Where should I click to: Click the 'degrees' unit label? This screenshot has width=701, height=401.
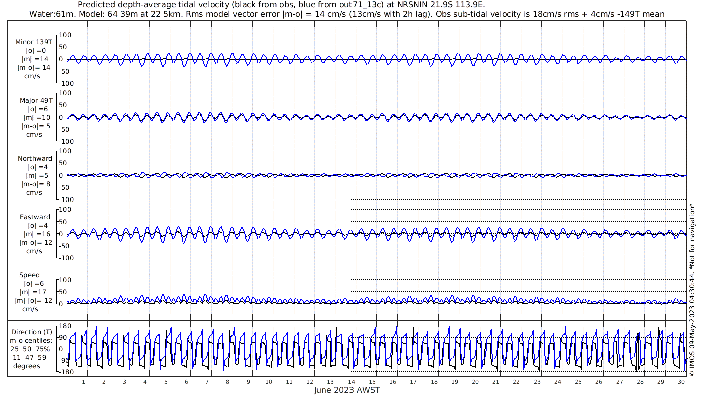[x=27, y=366]
